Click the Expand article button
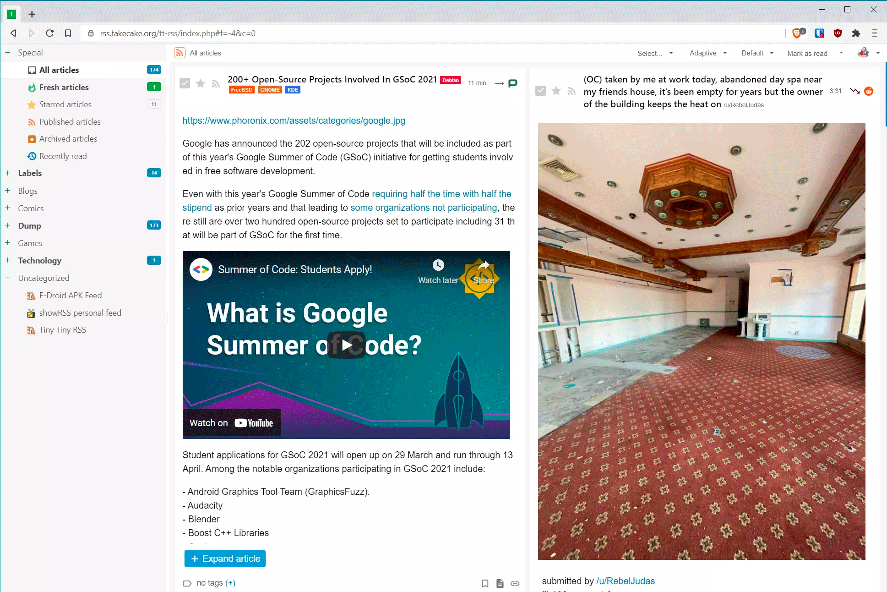Viewport: 887px width, 592px height. point(225,559)
